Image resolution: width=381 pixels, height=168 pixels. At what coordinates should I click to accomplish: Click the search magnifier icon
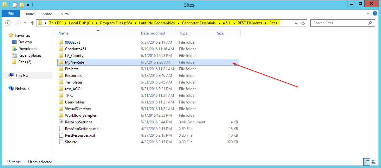(x=370, y=23)
